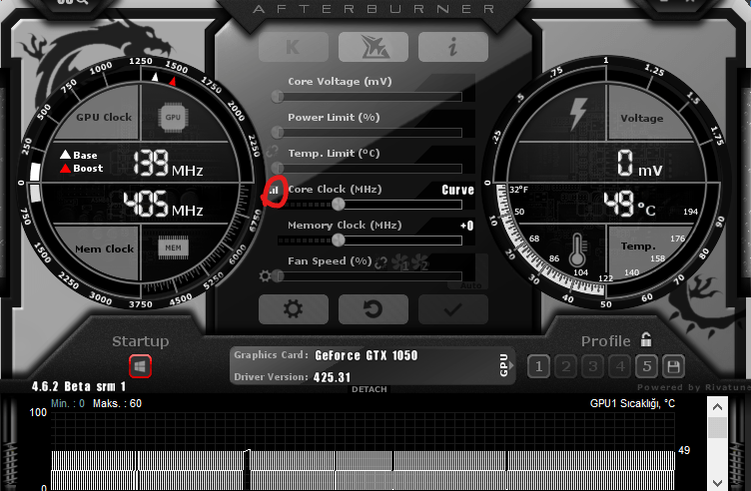Screen dimensions: 751x491
Task: Select profile slot 5
Action: (x=647, y=367)
